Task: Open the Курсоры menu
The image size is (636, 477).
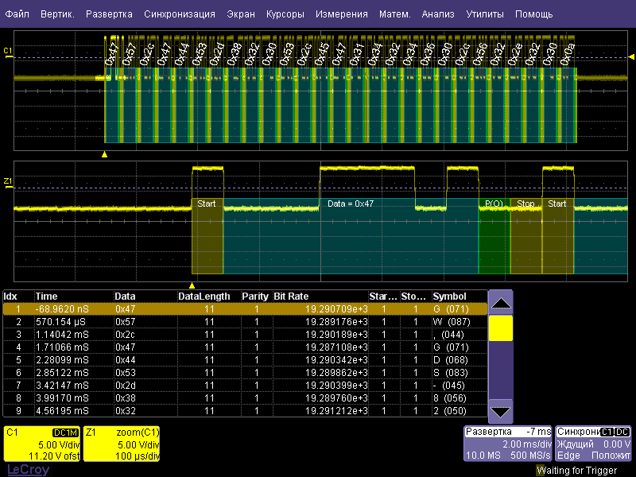Action: [x=285, y=14]
